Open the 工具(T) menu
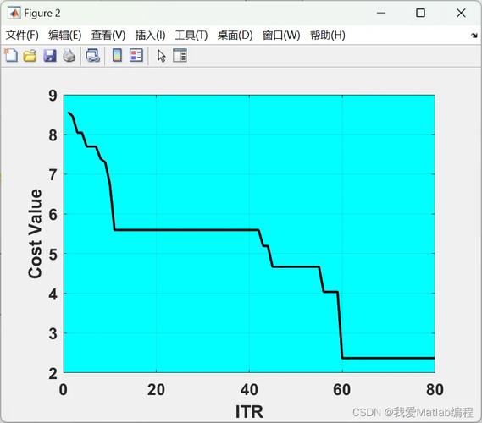 tap(191, 35)
